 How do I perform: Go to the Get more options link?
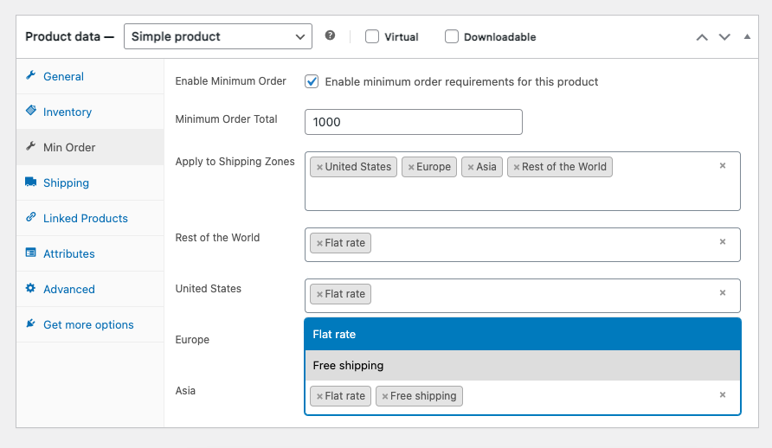[x=88, y=324]
